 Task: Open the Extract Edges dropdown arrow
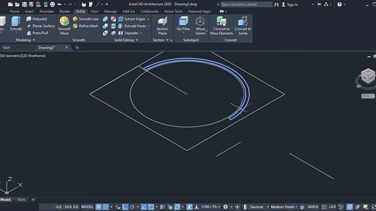click(148, 19)
